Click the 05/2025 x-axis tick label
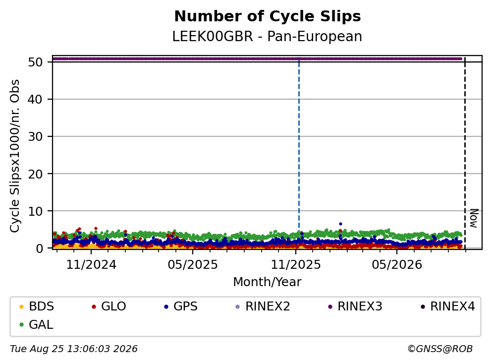 (193, 265)
